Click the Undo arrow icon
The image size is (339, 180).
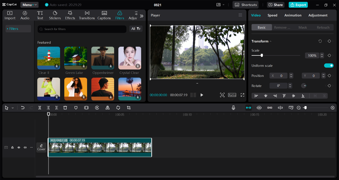click(23, 108)
